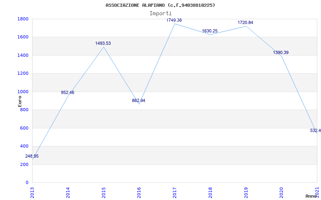Click the 0 y-axis tick label

coord(27,183)
